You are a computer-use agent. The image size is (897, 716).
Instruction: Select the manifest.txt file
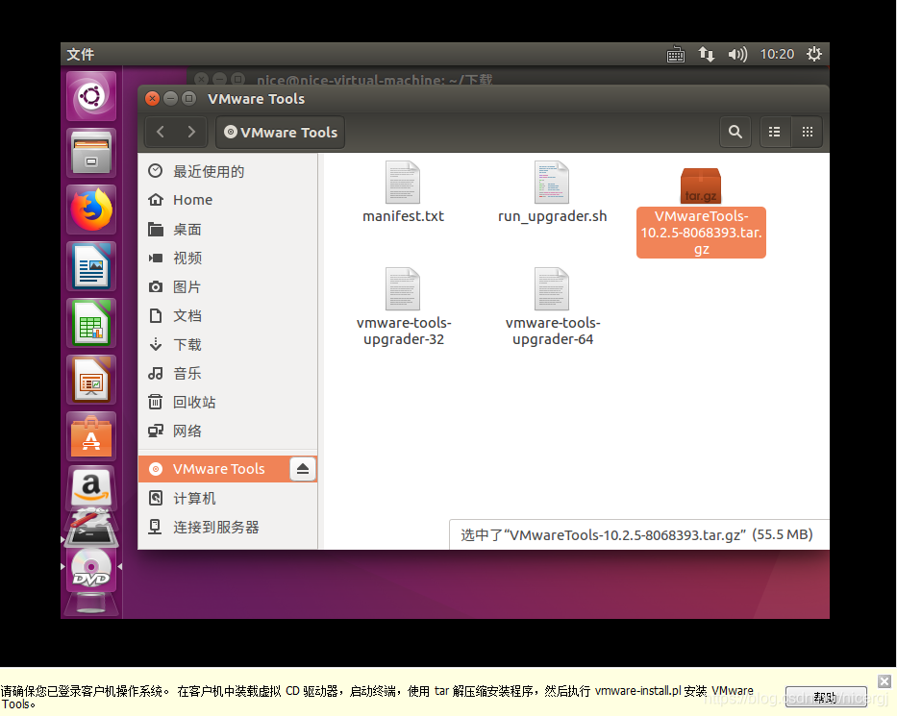[403, 192]
